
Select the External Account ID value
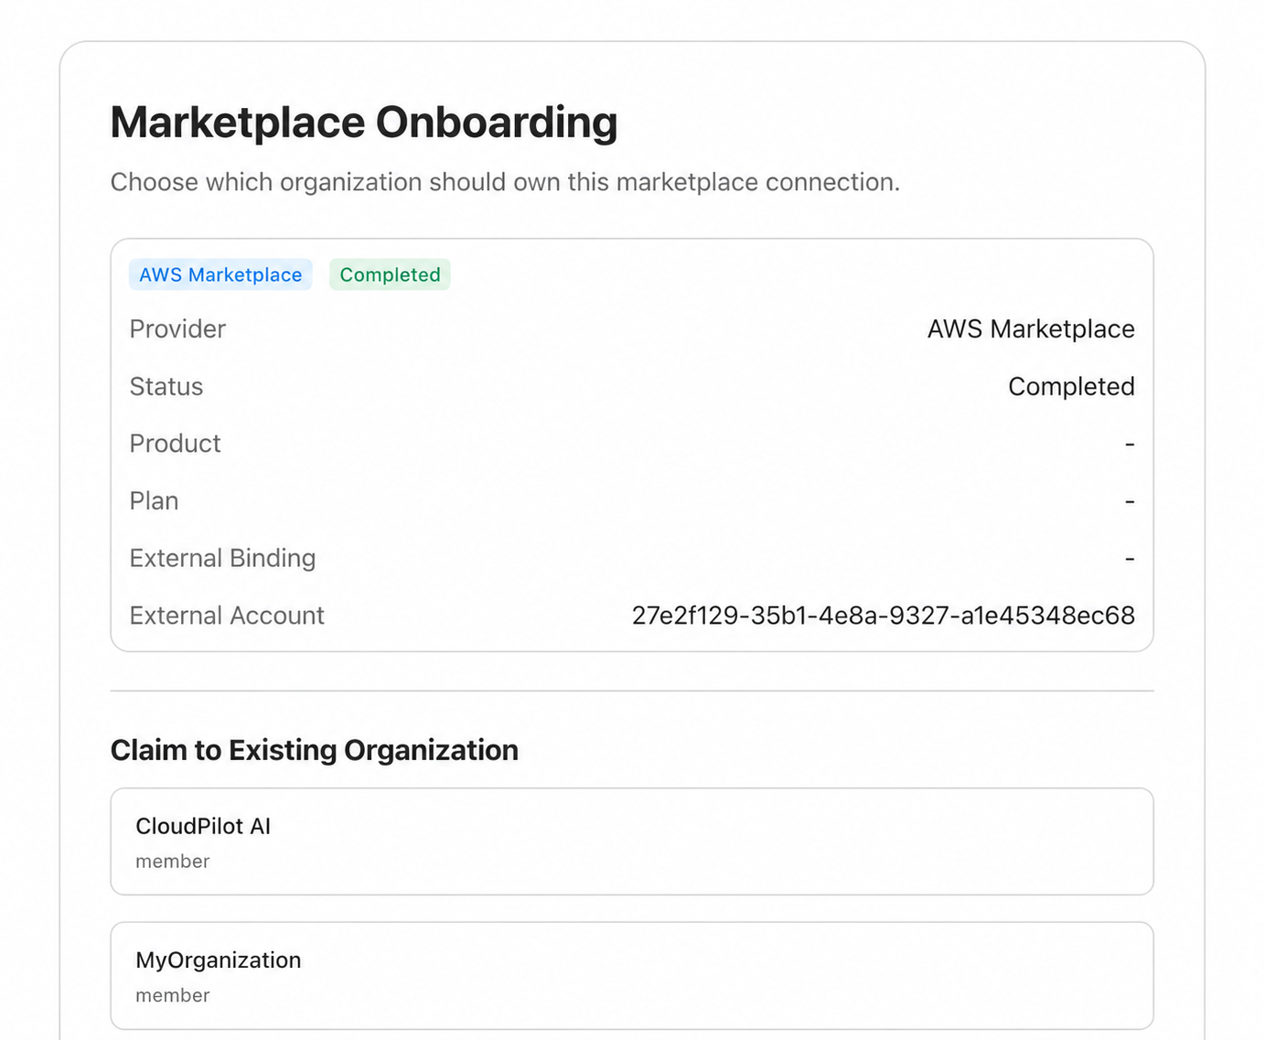click(884, 616)
